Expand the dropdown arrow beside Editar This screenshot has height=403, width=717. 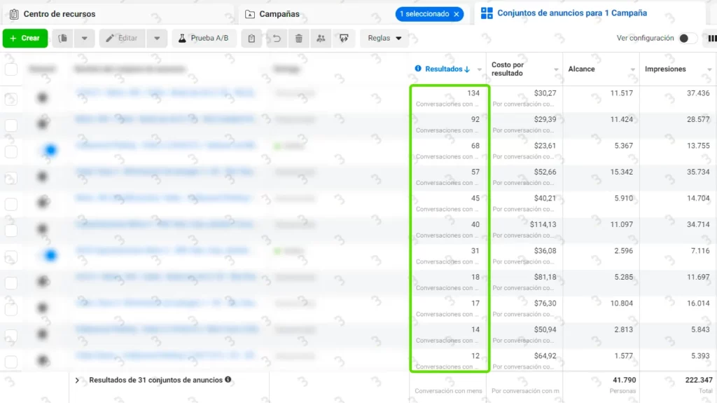coord(157,39)
